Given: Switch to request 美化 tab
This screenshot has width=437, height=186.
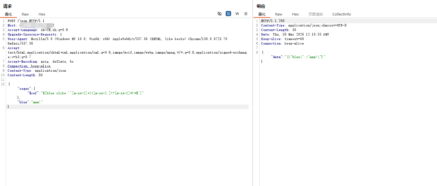Looking at the screenshot, I should pyautogui.click(x=8, y=14).
